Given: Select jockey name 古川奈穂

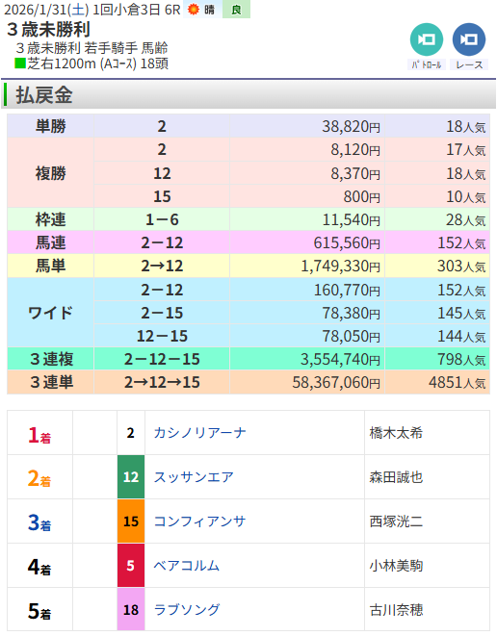Looking at the screenshot, I should pos(396,610).
